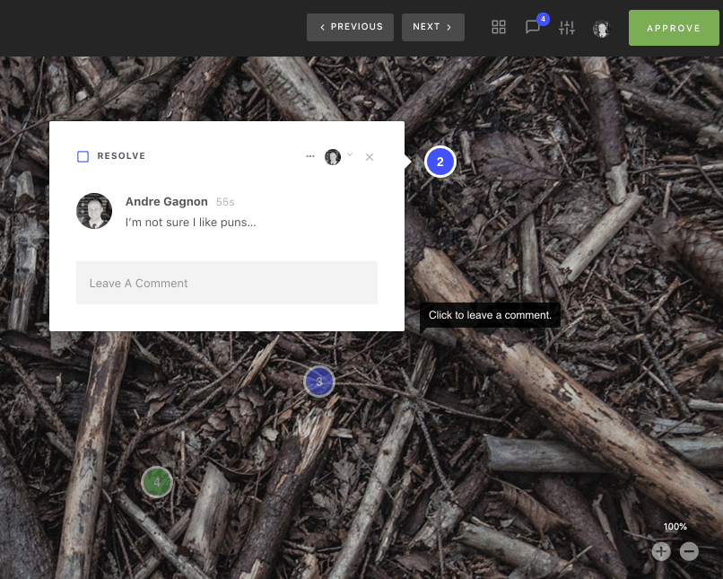Open the grid pages view
This screenshot has height=579, width=723.
pos(499,27)
